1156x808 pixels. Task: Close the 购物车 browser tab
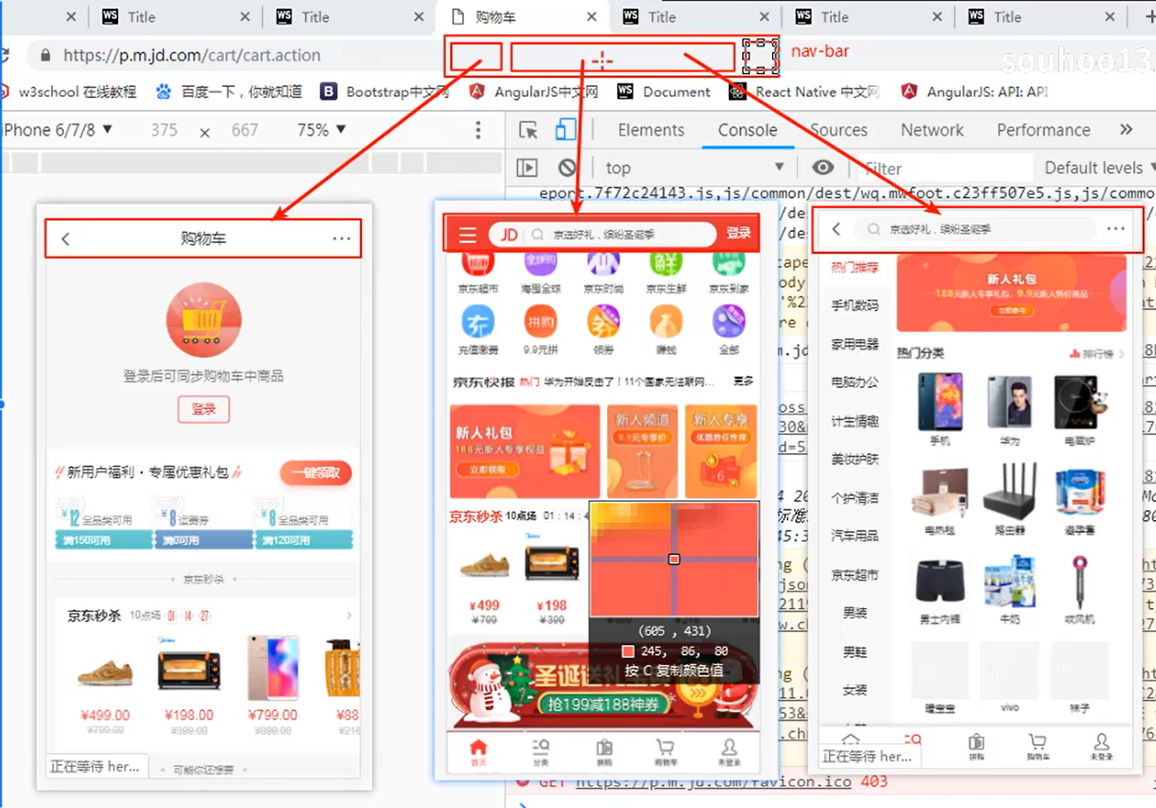tap(591, 17)
